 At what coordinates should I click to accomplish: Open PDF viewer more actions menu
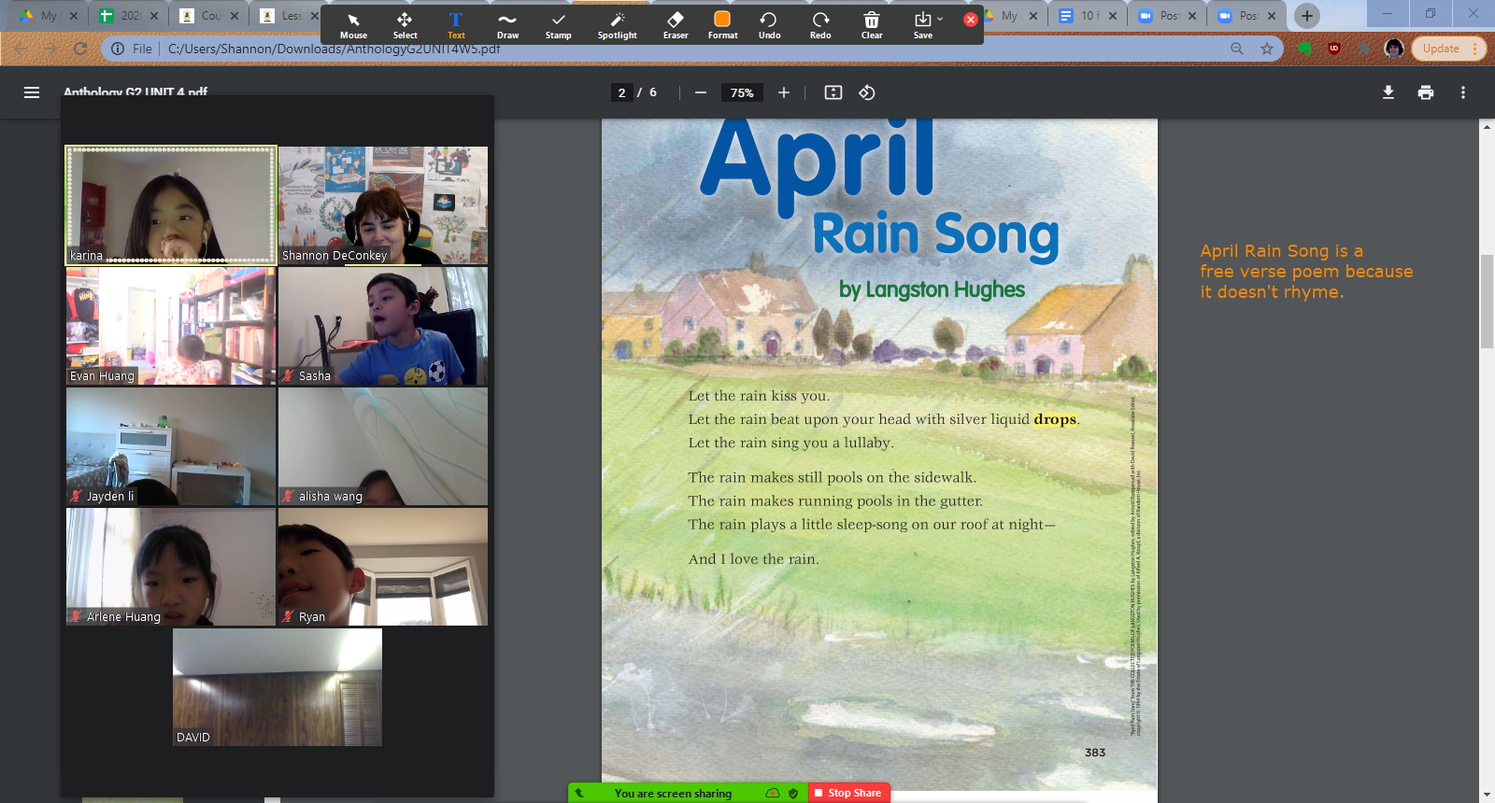coord(1463,92)
